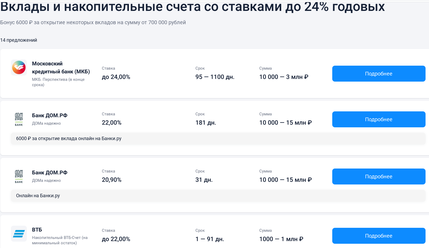Screen dimensions: 429x248
Task: Open Подробнее for МКБ. Перспектива deposit
Action: (378, 74)
